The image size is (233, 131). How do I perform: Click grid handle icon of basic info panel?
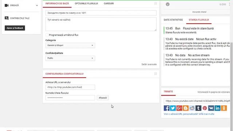pyautogui.click(x=155, y=3)
